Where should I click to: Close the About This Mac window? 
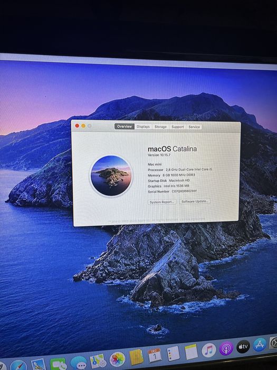tap(77, 126)
